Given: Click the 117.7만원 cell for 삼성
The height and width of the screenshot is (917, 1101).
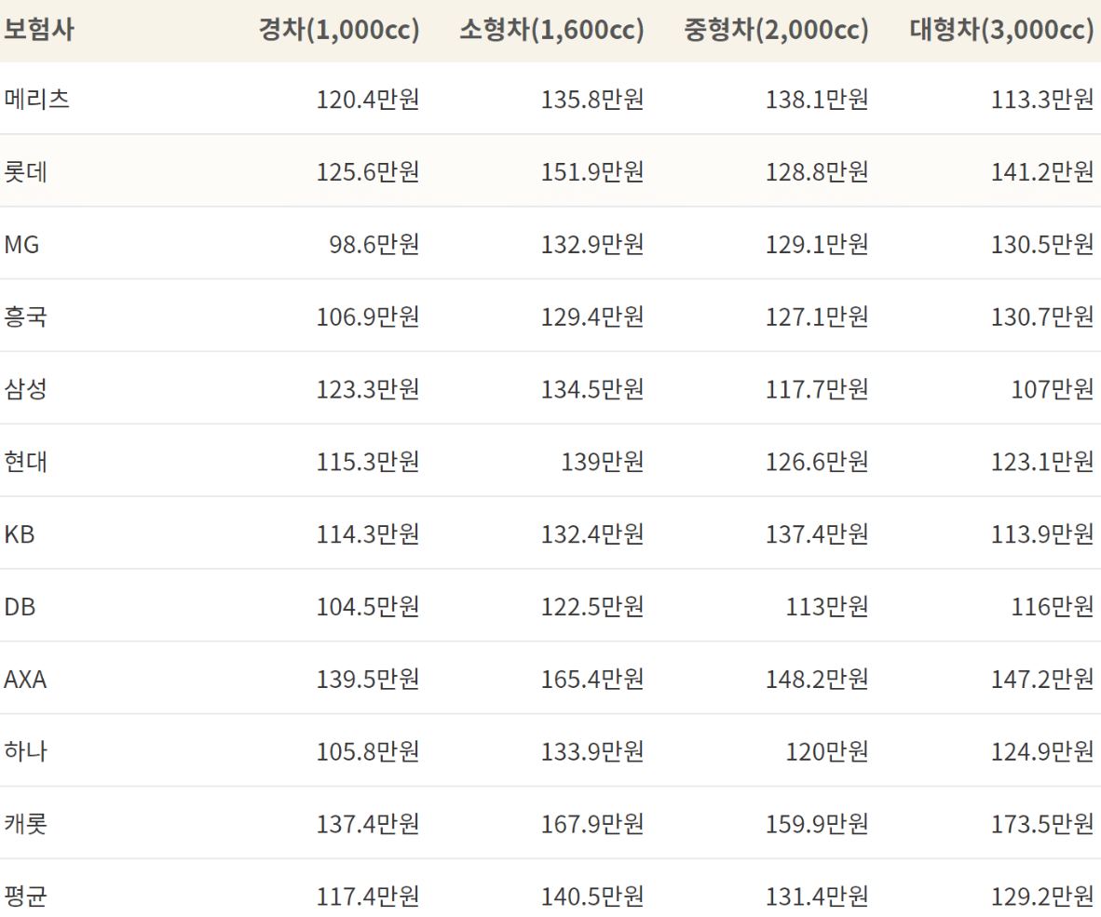Looking at the screenshot, I should pyautogui.click(x=817, y=389).
